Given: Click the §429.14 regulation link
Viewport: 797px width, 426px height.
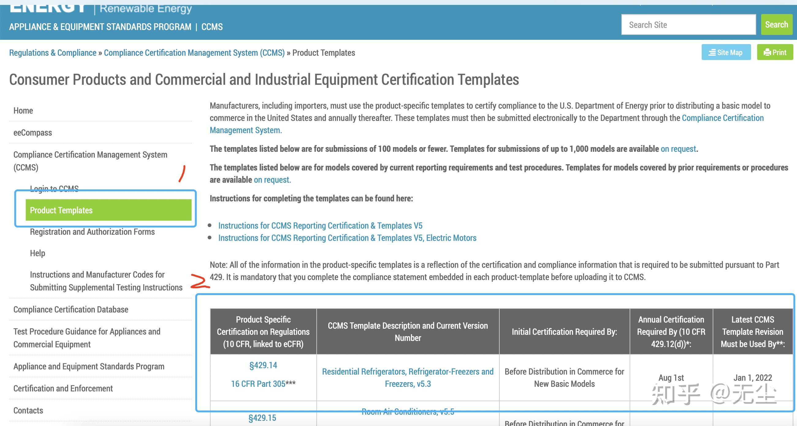Looking at the screenshot, I should [x=263, y=365].
